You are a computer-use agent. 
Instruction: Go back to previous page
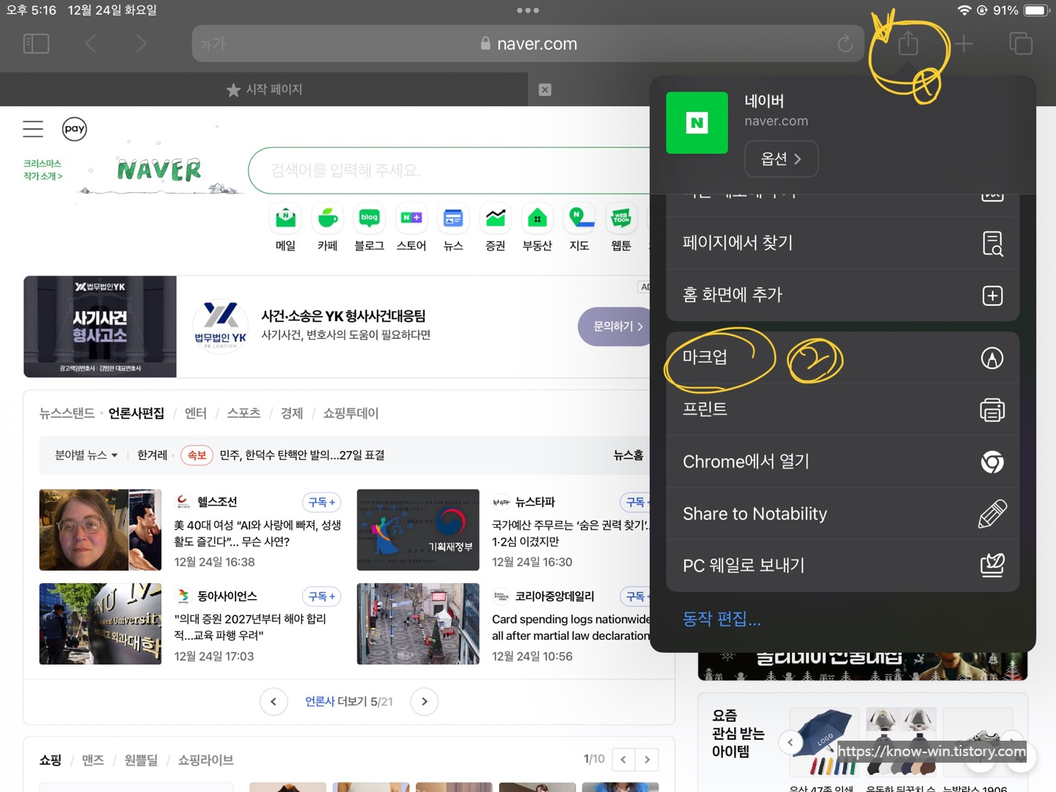click(x=91, y=44)
